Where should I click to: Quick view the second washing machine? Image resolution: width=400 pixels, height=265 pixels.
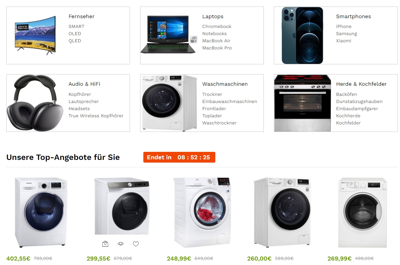click(x=120, y=244)
